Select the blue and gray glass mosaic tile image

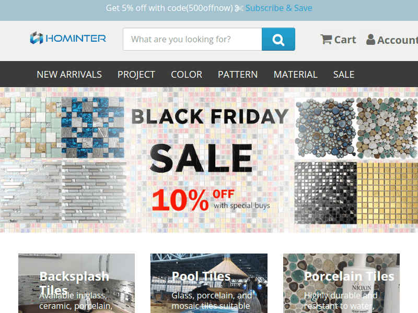point(93,127)
